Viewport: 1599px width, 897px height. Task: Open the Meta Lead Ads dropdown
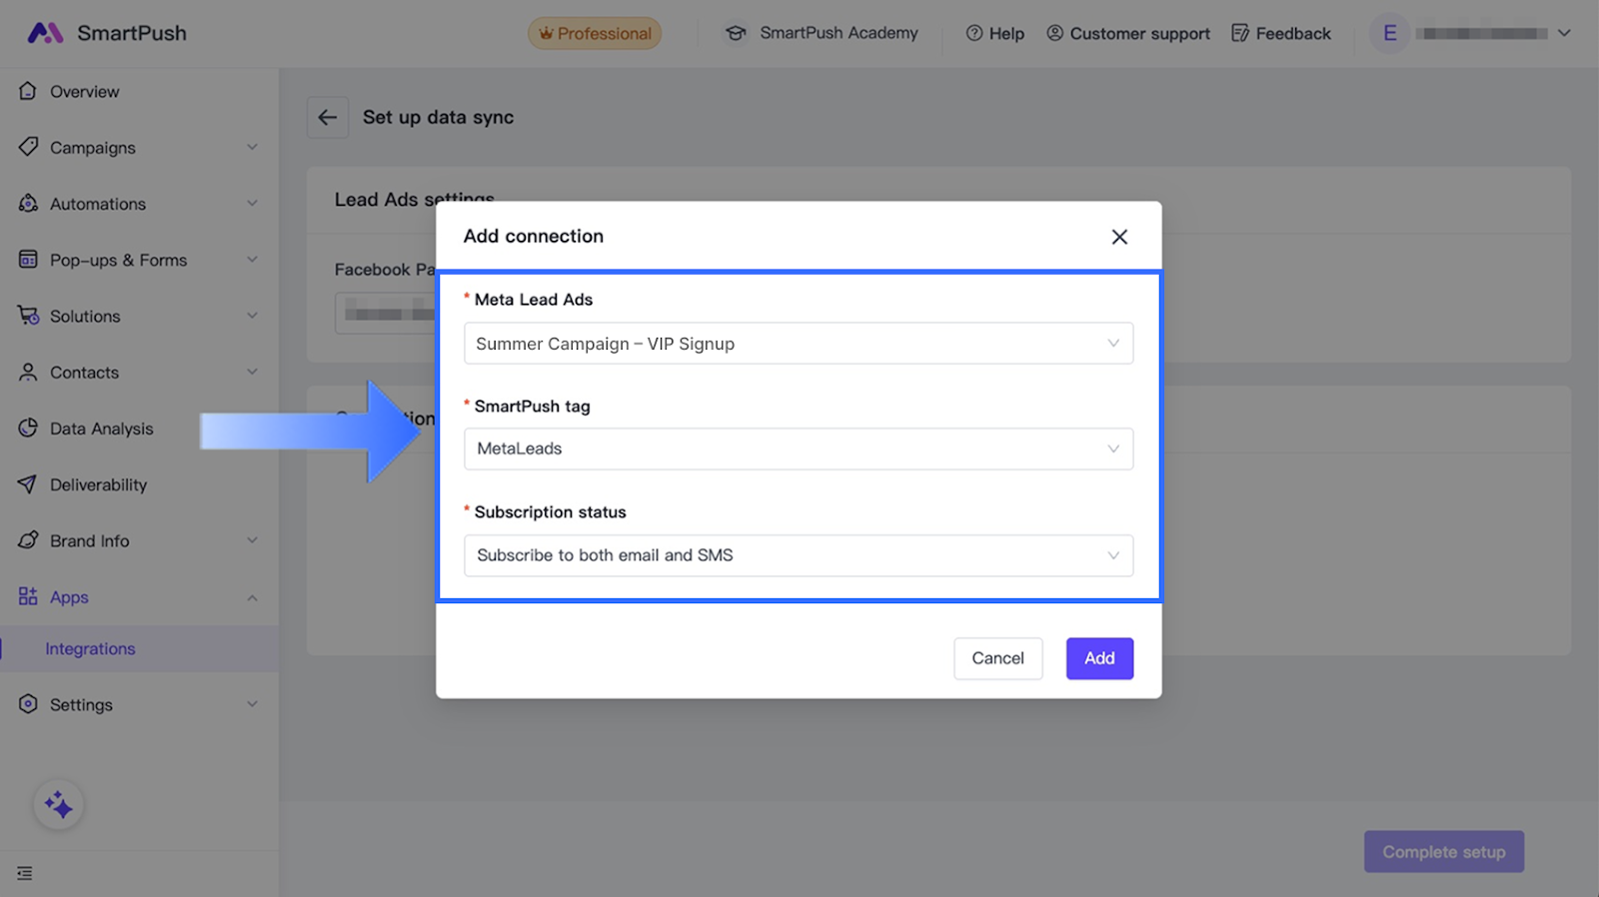pos(798,344)
